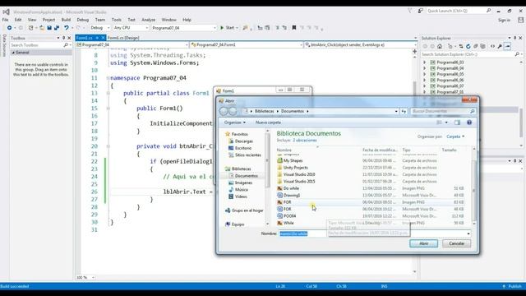This screenshot has width=526, height=296.
Task: Click the account picture icon near Sign in
Action: 520,20
